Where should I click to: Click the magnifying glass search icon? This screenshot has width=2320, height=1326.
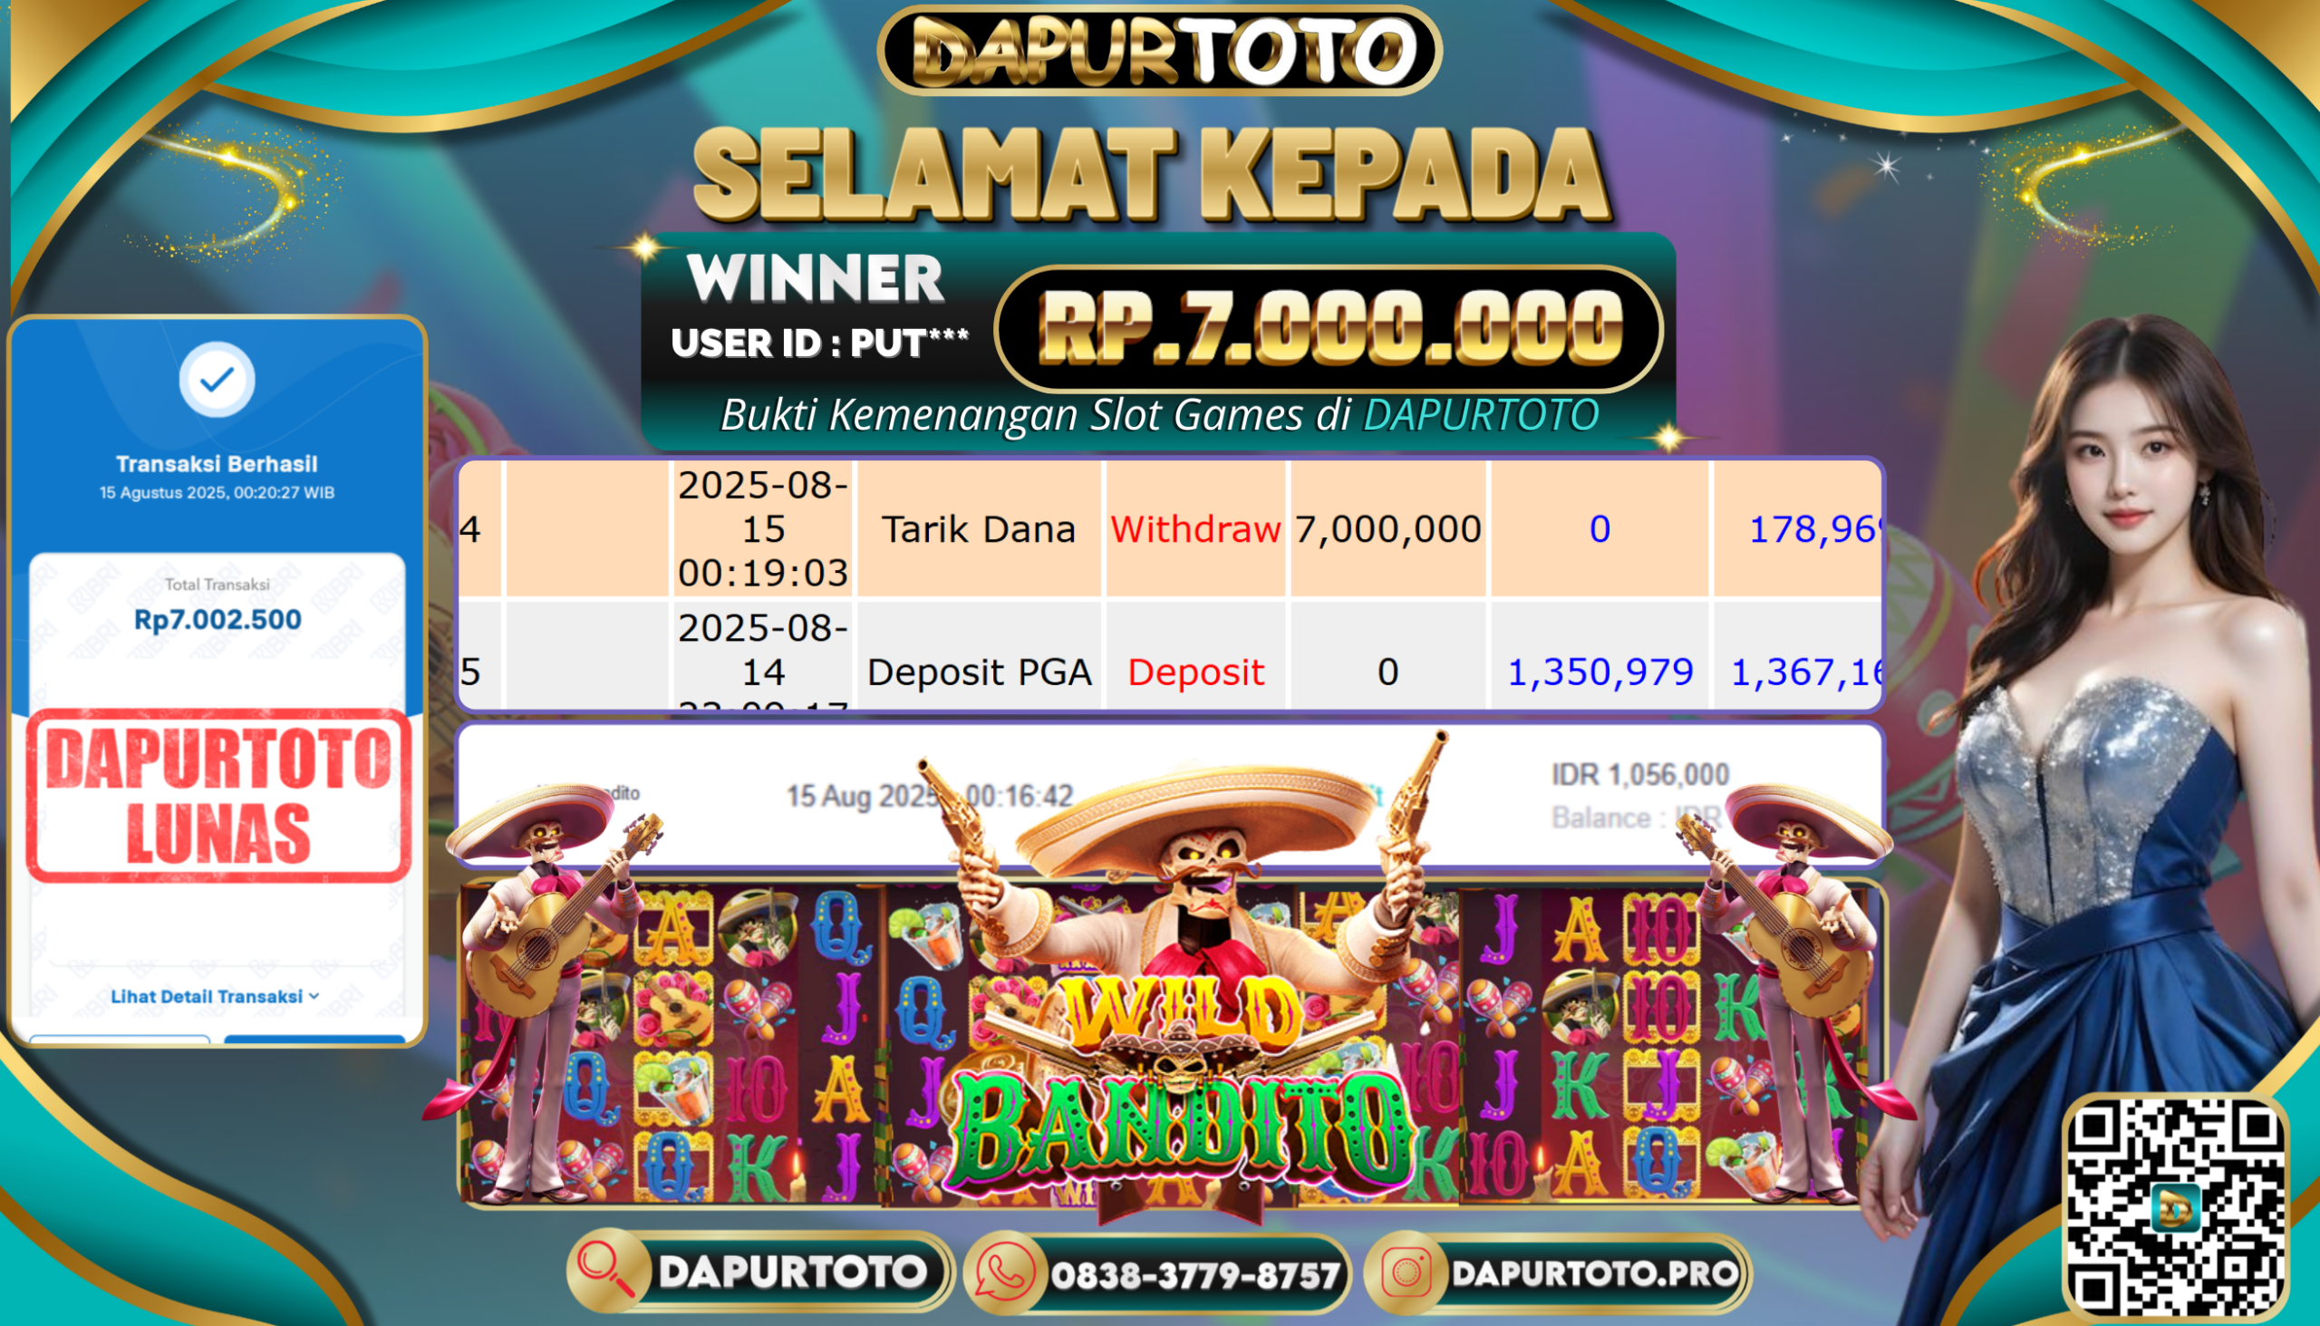(x=606, y=1272)
